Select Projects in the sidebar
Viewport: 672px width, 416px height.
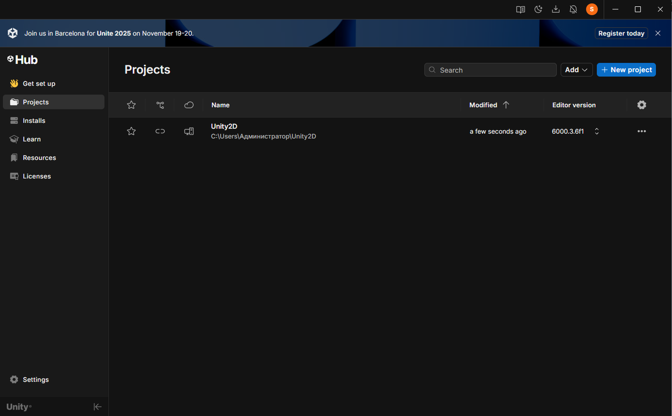(x=54, y=102)
